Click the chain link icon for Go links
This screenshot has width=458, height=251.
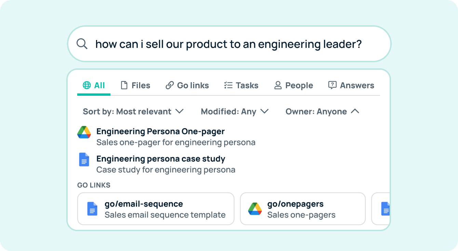[170, 85]
